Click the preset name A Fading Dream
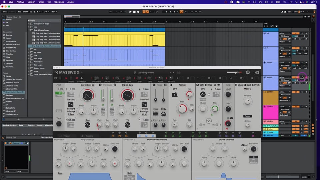This screenshot has width=320, height=180. point(146,73)
